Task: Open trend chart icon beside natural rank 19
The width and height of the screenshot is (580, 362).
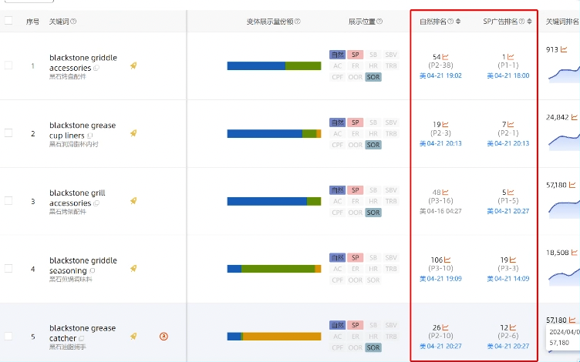Action: [445, 125]
